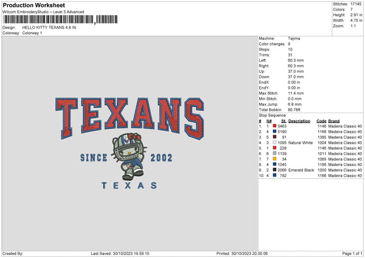
Task: Click the 'Right:' extent label
Action: point(264,66)
